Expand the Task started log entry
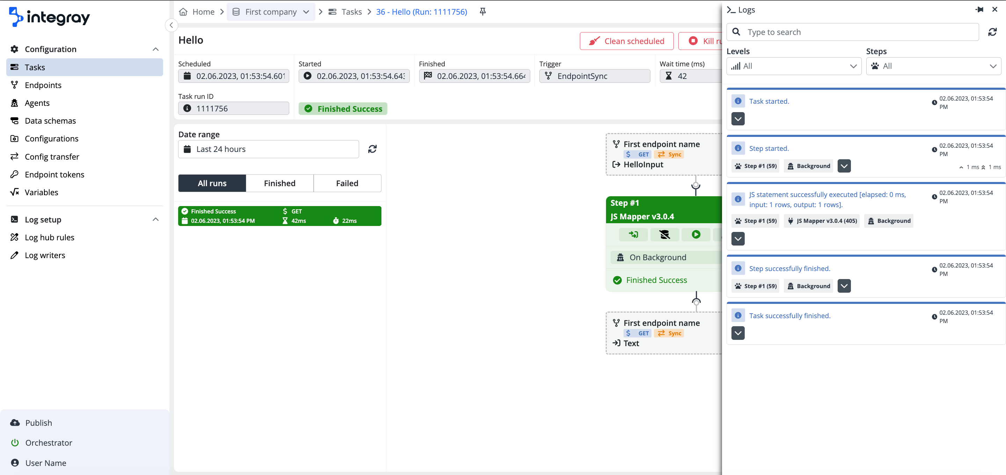Image resolution: width=1006 pixels, height=475 pixels. (738, 119)
